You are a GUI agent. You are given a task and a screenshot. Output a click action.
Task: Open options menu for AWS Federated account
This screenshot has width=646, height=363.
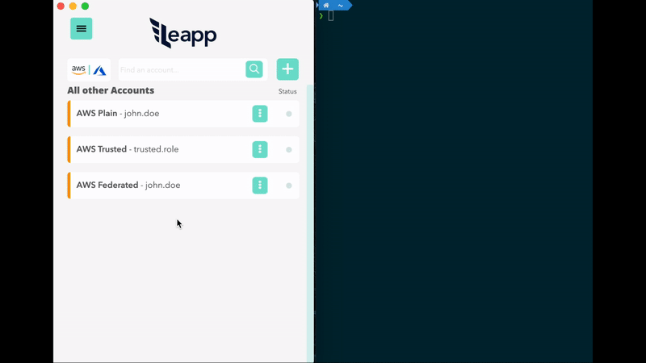tap(260, 186)
